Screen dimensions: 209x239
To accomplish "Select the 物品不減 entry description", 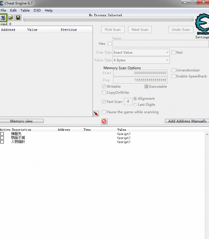I will pyautogui.click(x=18, y=138).
